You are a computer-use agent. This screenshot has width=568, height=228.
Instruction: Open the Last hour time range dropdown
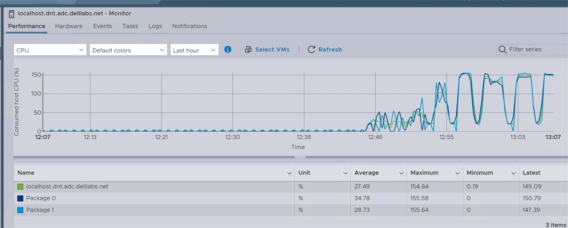194,50
